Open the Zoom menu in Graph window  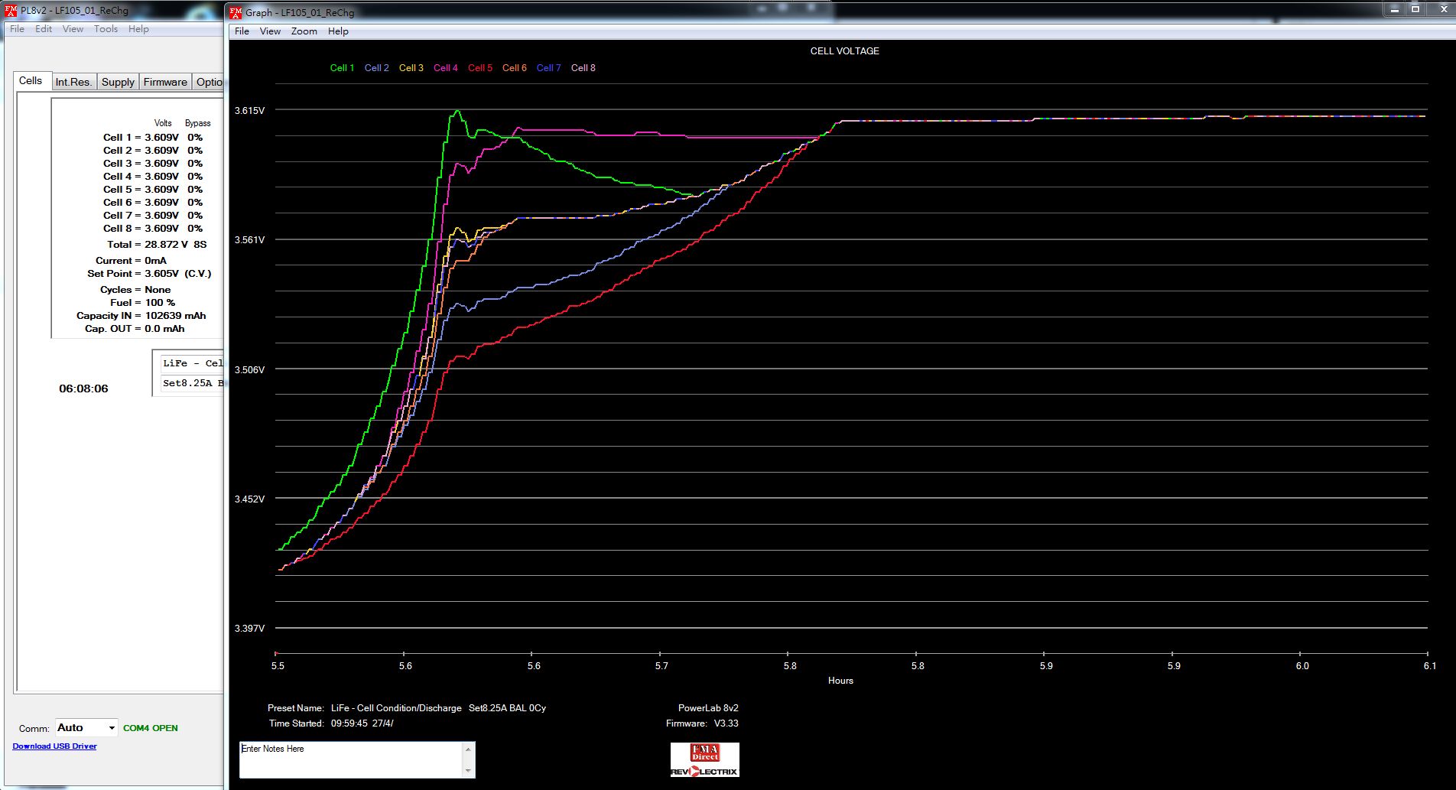(304, 31)
